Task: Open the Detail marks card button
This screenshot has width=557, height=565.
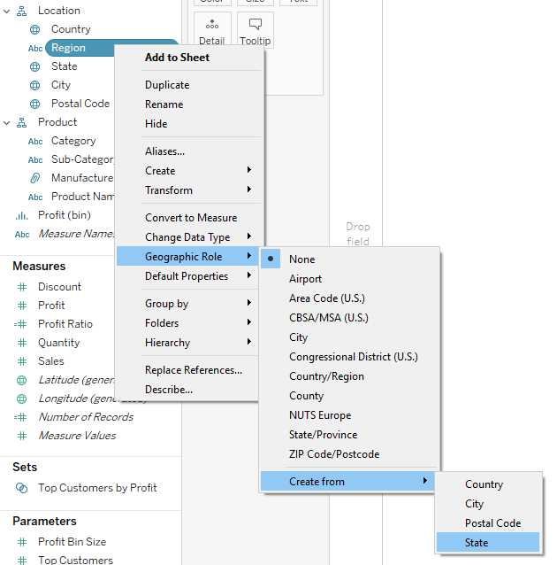Action: pyautogui.click(x=212, y=30)
